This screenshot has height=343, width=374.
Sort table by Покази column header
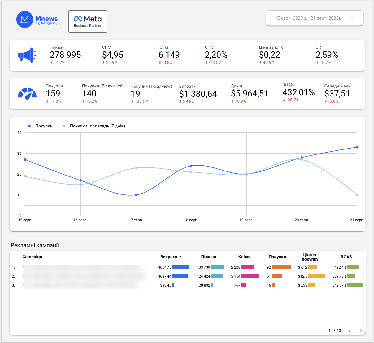coord(209,257)
